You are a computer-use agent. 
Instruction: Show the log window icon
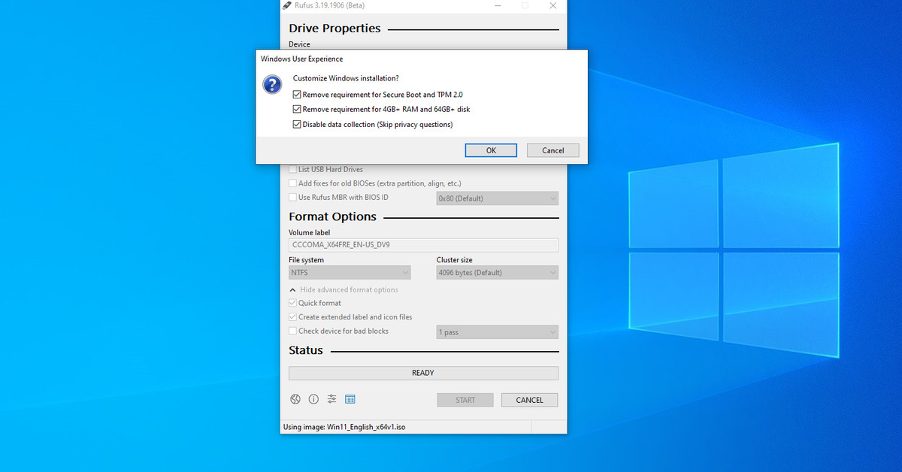click(x=350, y=400)
